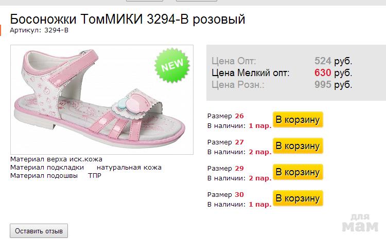This screenshot has width=386, height=239.
Task: Click the 'Размер 27' label
Action: pos(225,142)
